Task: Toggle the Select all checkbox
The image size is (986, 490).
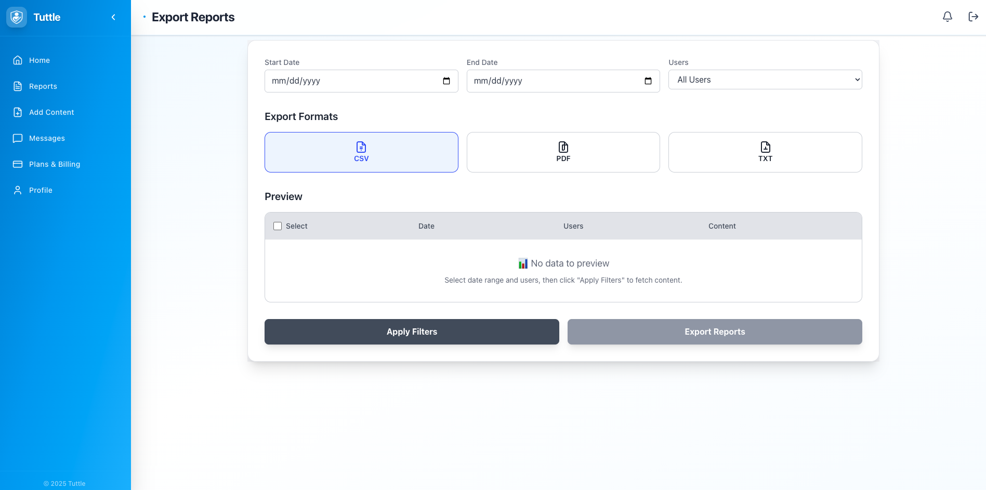Action: pos(277,226)
